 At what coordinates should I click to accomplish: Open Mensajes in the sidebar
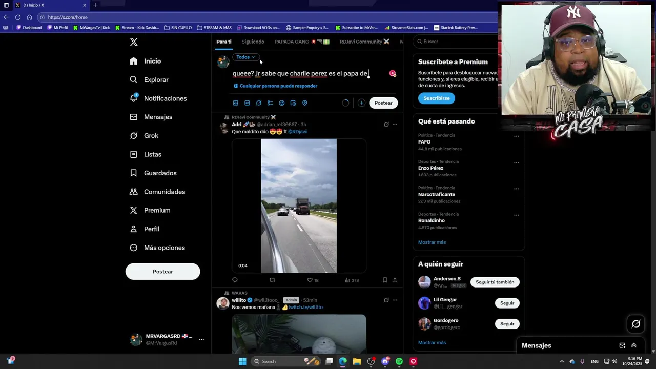point(151,117)
